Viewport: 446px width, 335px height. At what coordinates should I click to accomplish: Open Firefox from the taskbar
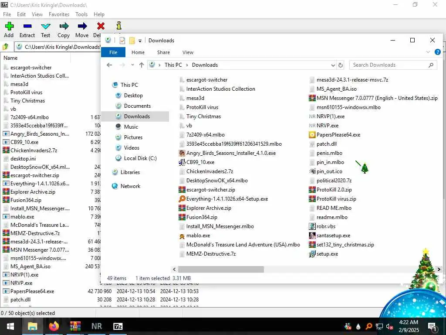click(54, 326)
